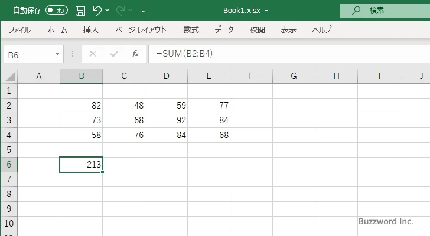Click cell E4 containing 68
This screenshot has width=430, height=236.
[x=209, y=135]
